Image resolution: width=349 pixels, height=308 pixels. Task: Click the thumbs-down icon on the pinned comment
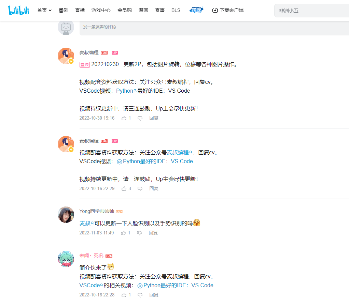click(140, 118)
